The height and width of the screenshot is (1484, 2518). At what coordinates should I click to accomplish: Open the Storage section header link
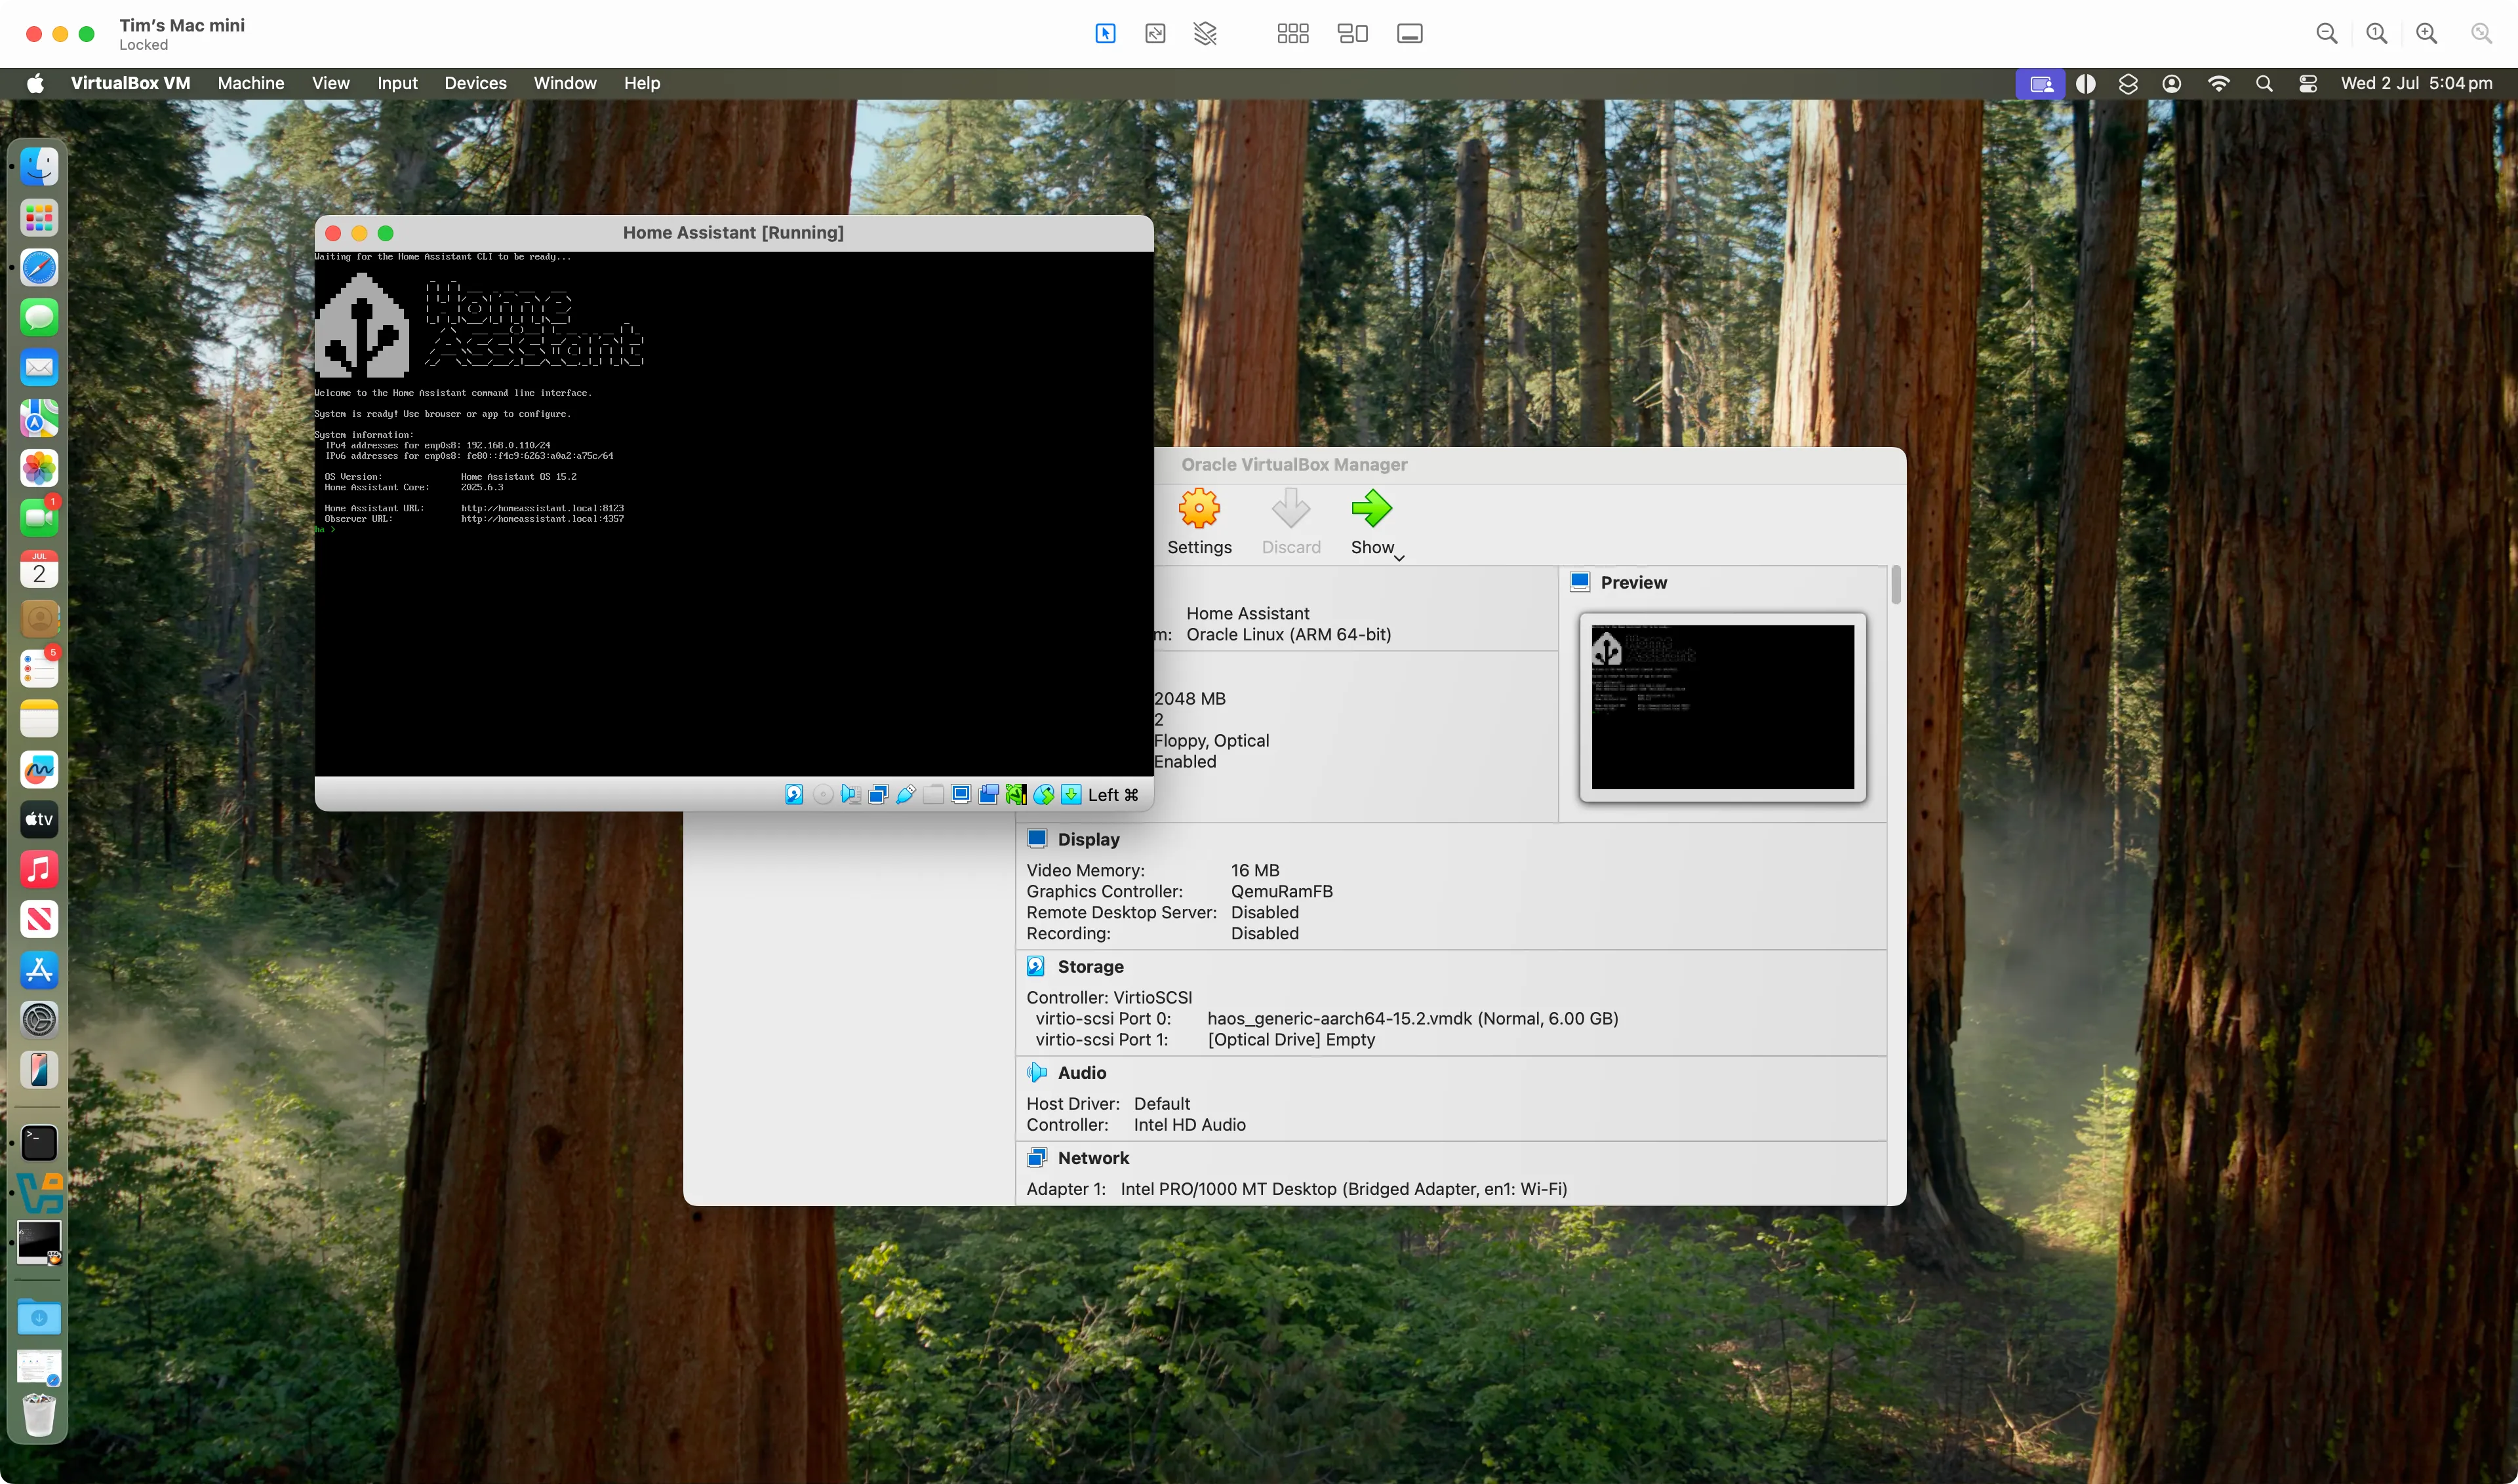tap(1090, 966)
